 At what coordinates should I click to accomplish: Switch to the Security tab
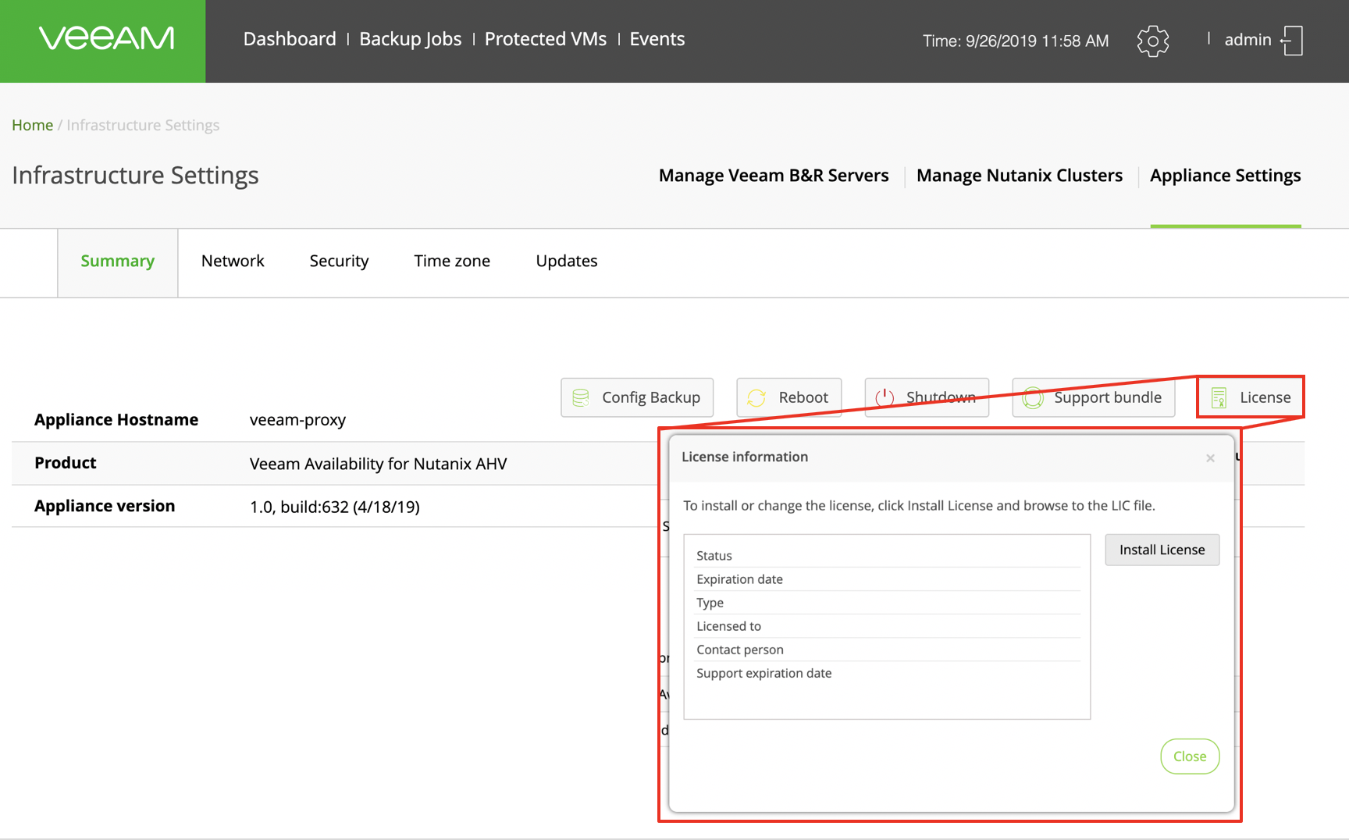pos(339,262)
